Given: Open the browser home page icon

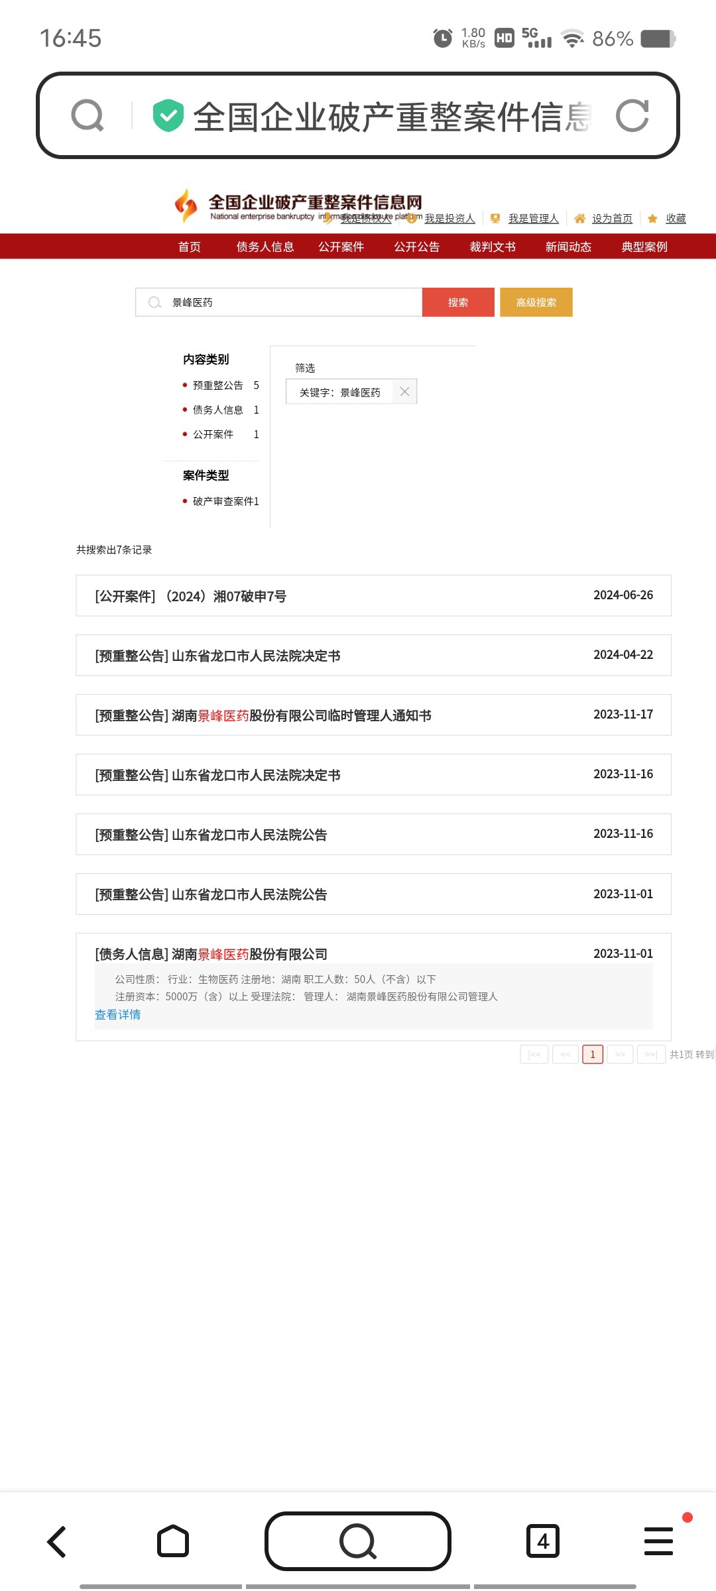Looking at the screenshot, I should coord(173,1541).
